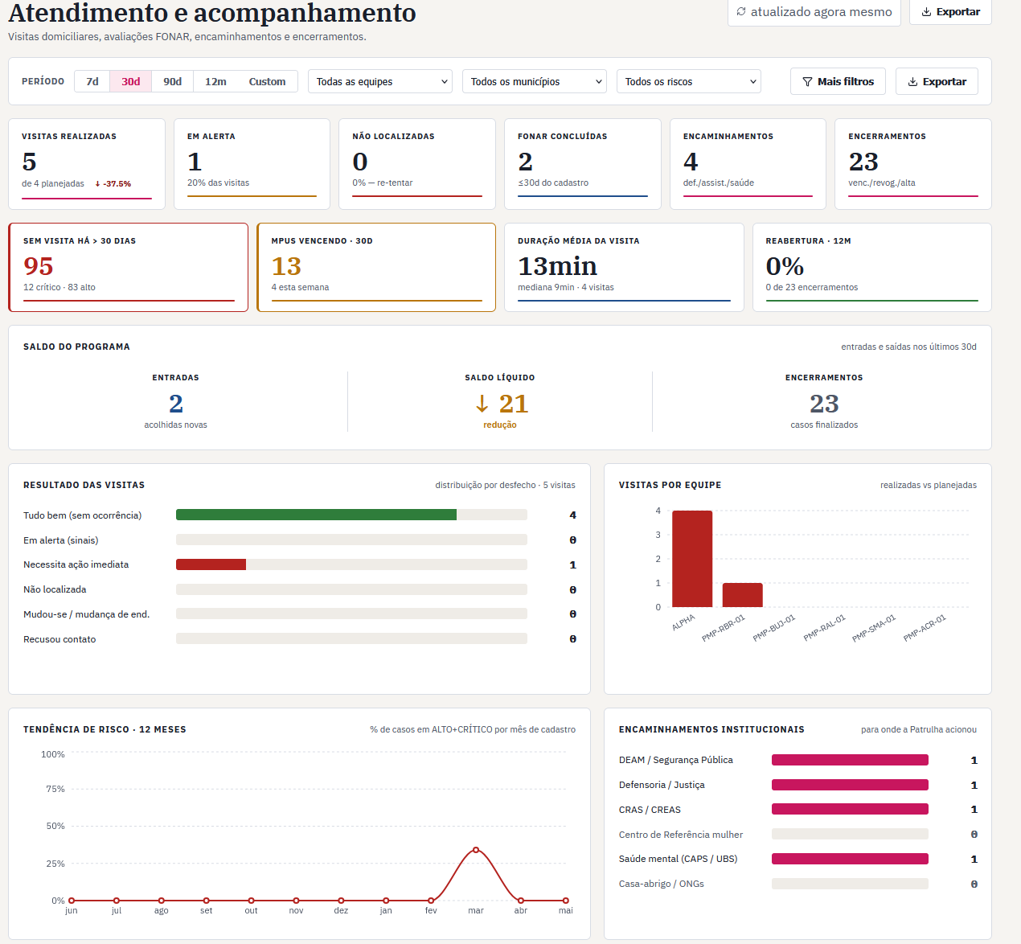Select the 12m period option

pos(215,81)
